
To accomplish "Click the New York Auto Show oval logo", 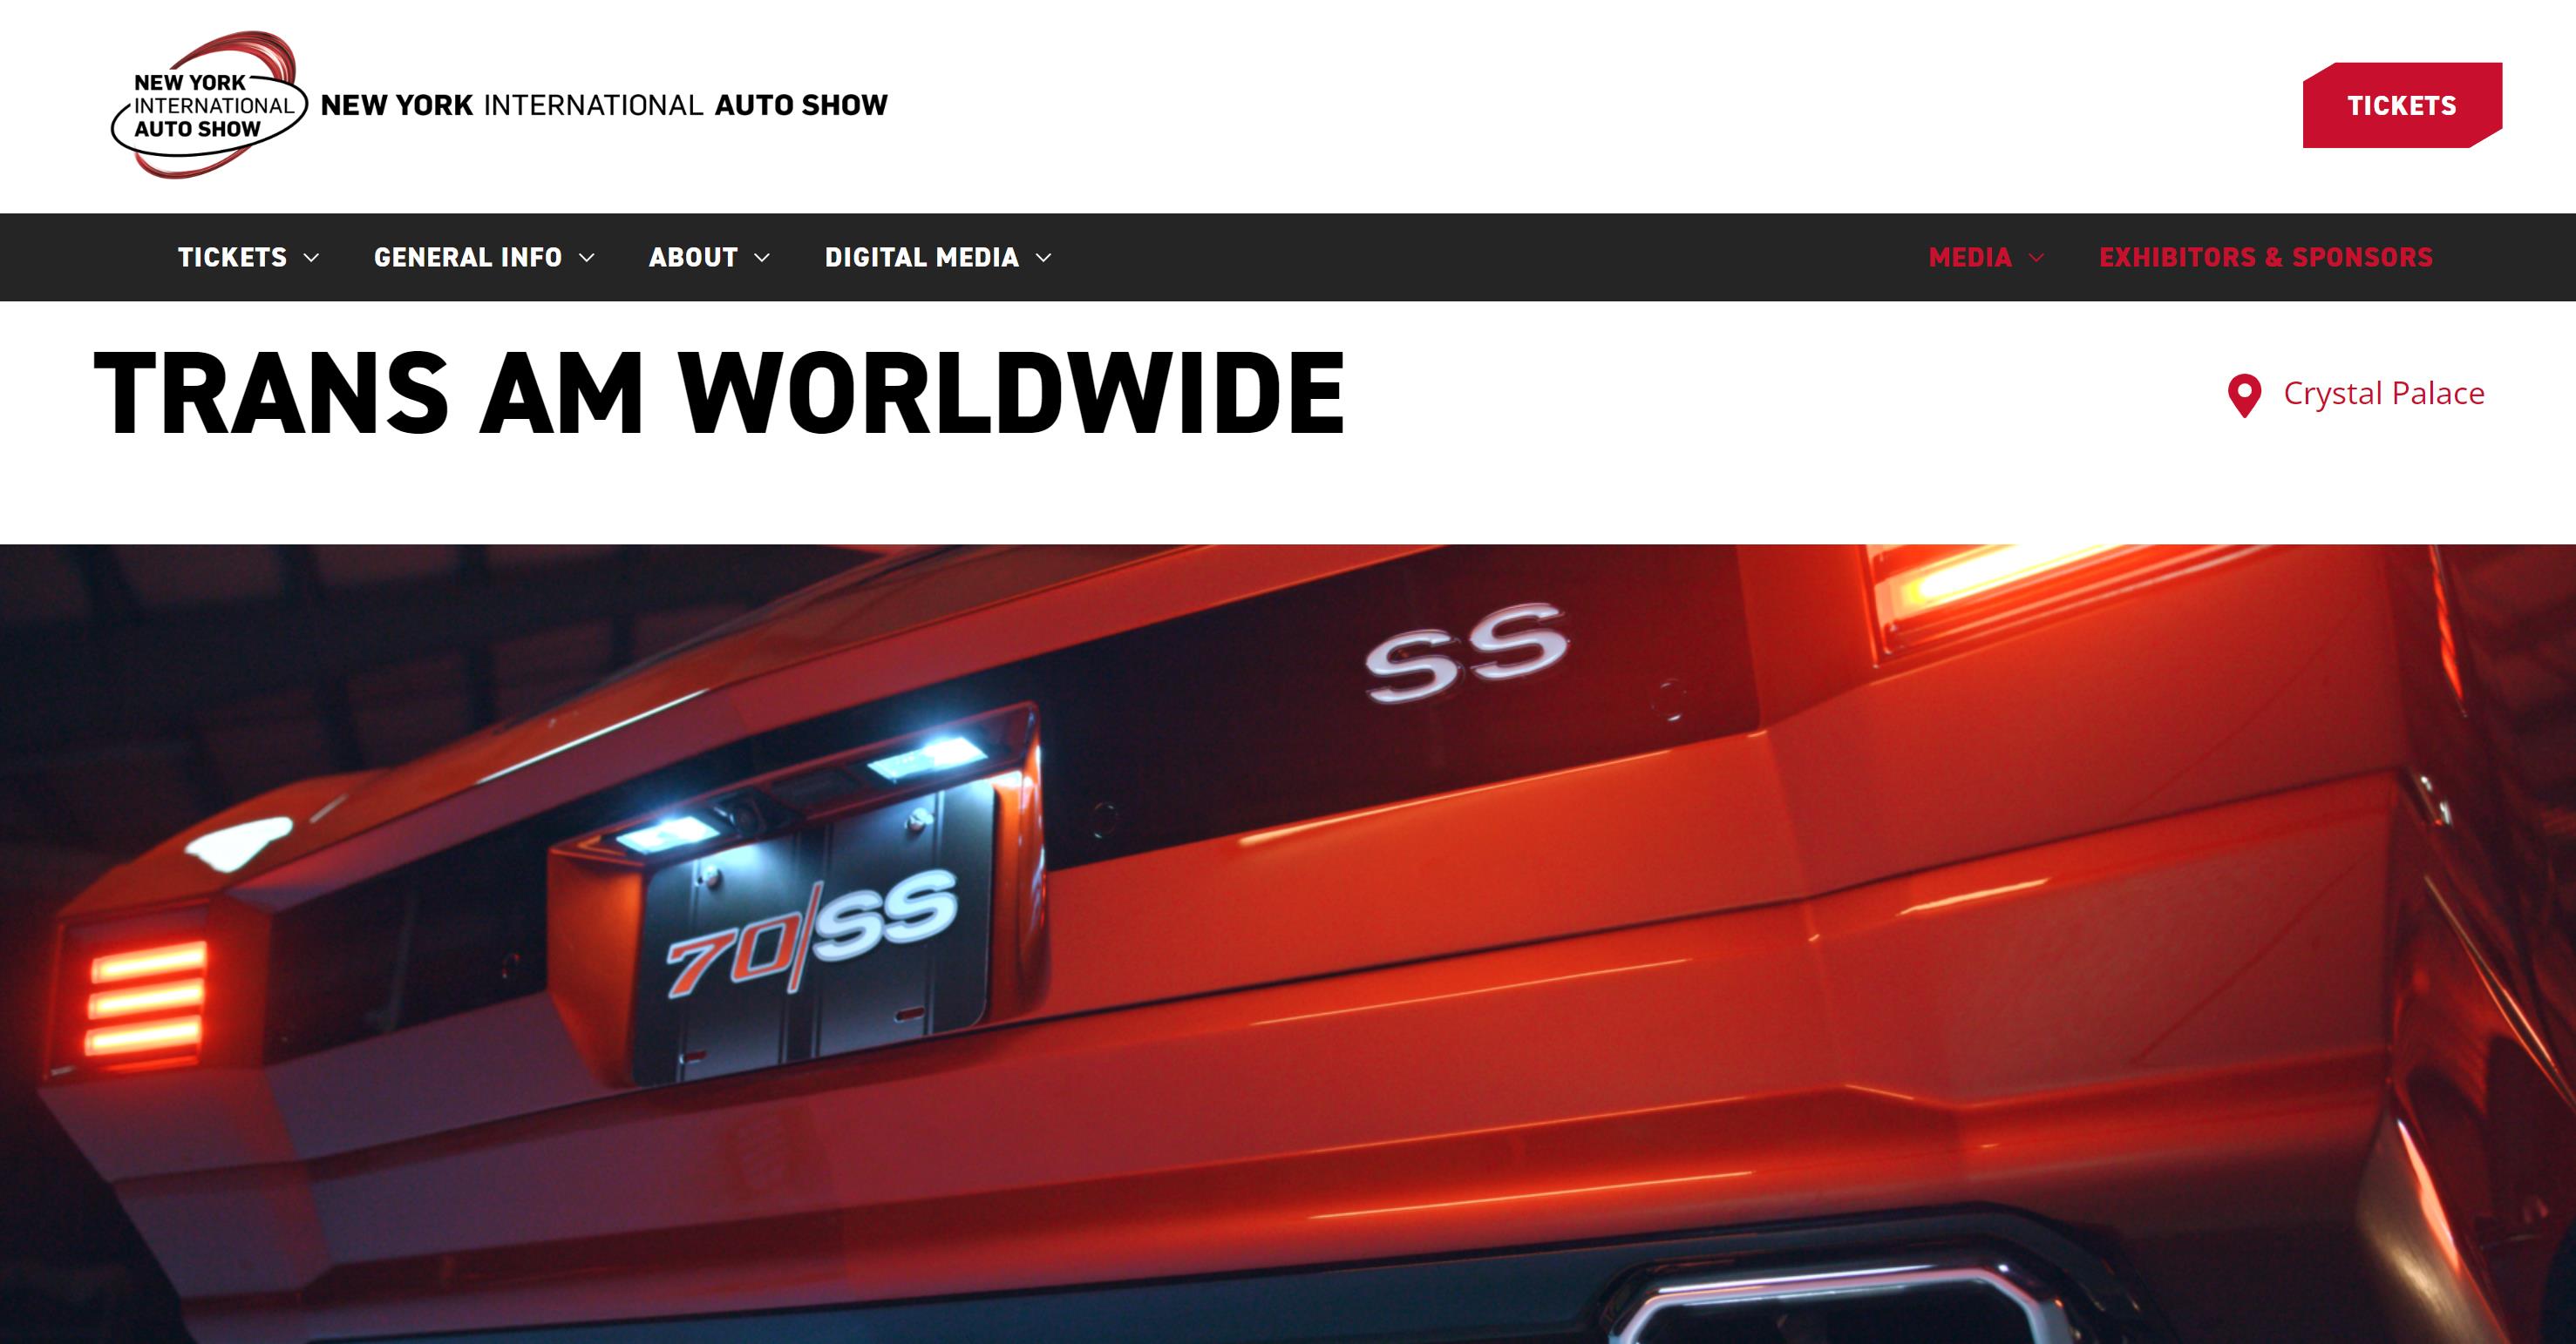I will tap(205, 105).
